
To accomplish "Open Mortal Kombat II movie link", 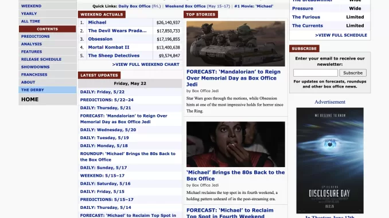I will [108, 47].
